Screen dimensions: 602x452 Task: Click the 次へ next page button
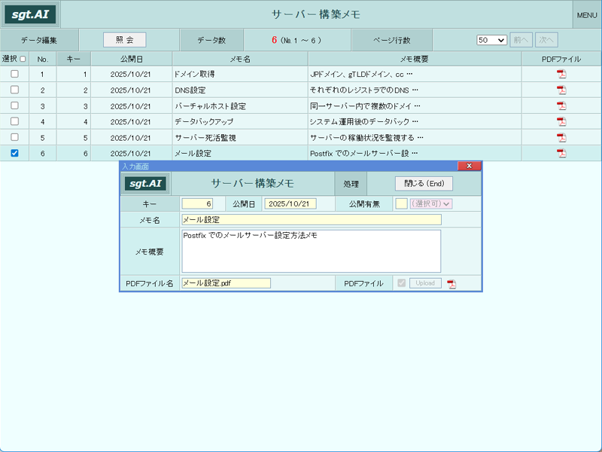click(x=546, y=40)
